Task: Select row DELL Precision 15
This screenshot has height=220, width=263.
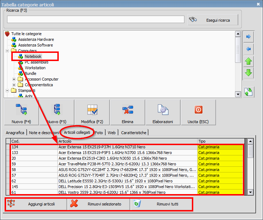Action: click(x=127, y=187)
